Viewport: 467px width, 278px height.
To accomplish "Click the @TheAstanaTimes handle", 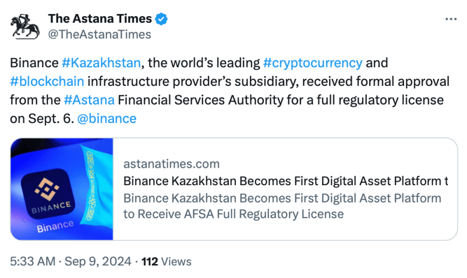I will pyautogui.click(x=99, y=34).
